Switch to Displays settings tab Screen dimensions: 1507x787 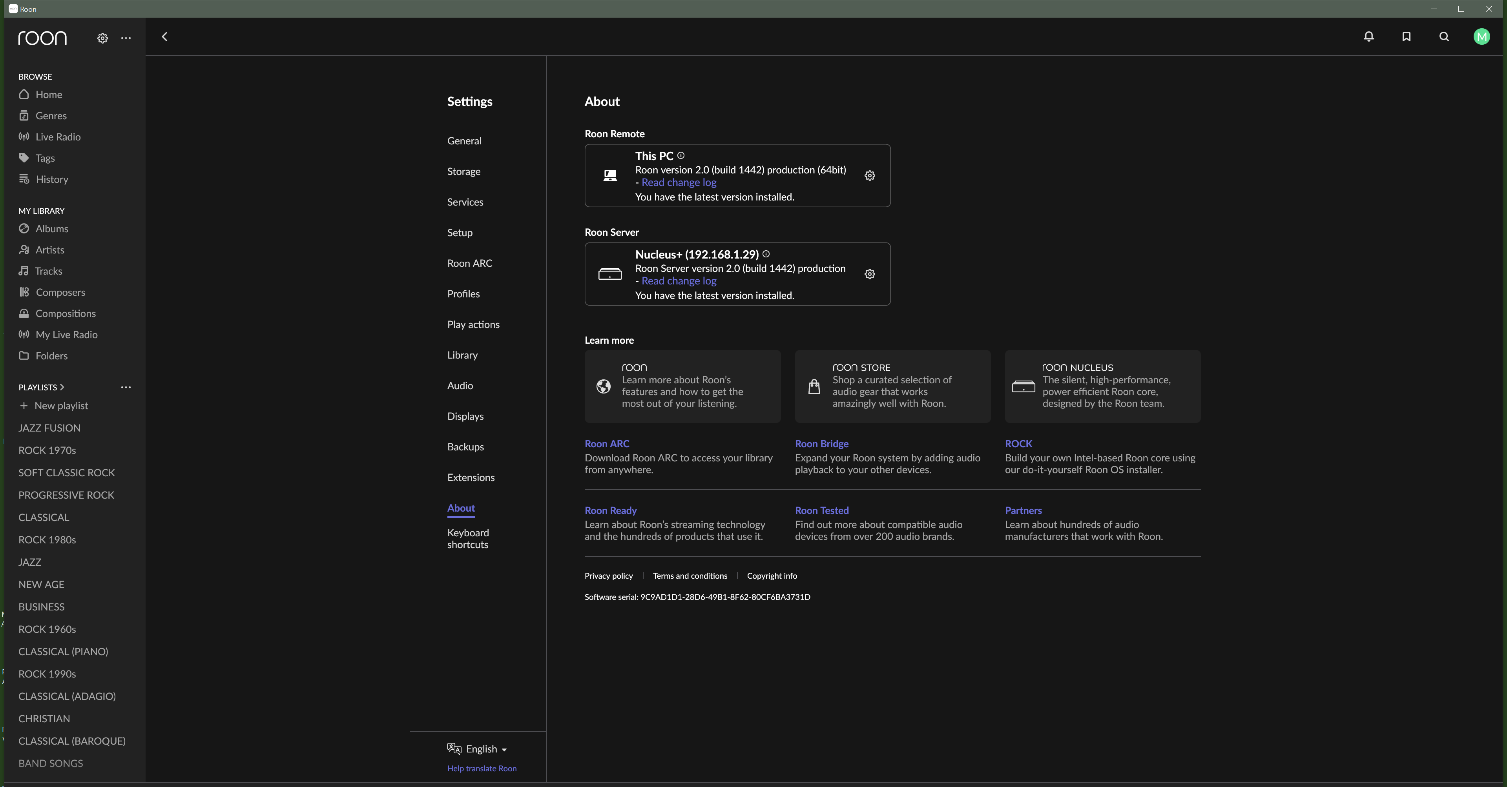point(465,416)
